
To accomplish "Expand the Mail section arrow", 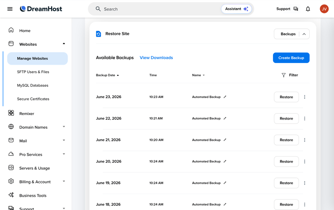I will pos(64,140).
